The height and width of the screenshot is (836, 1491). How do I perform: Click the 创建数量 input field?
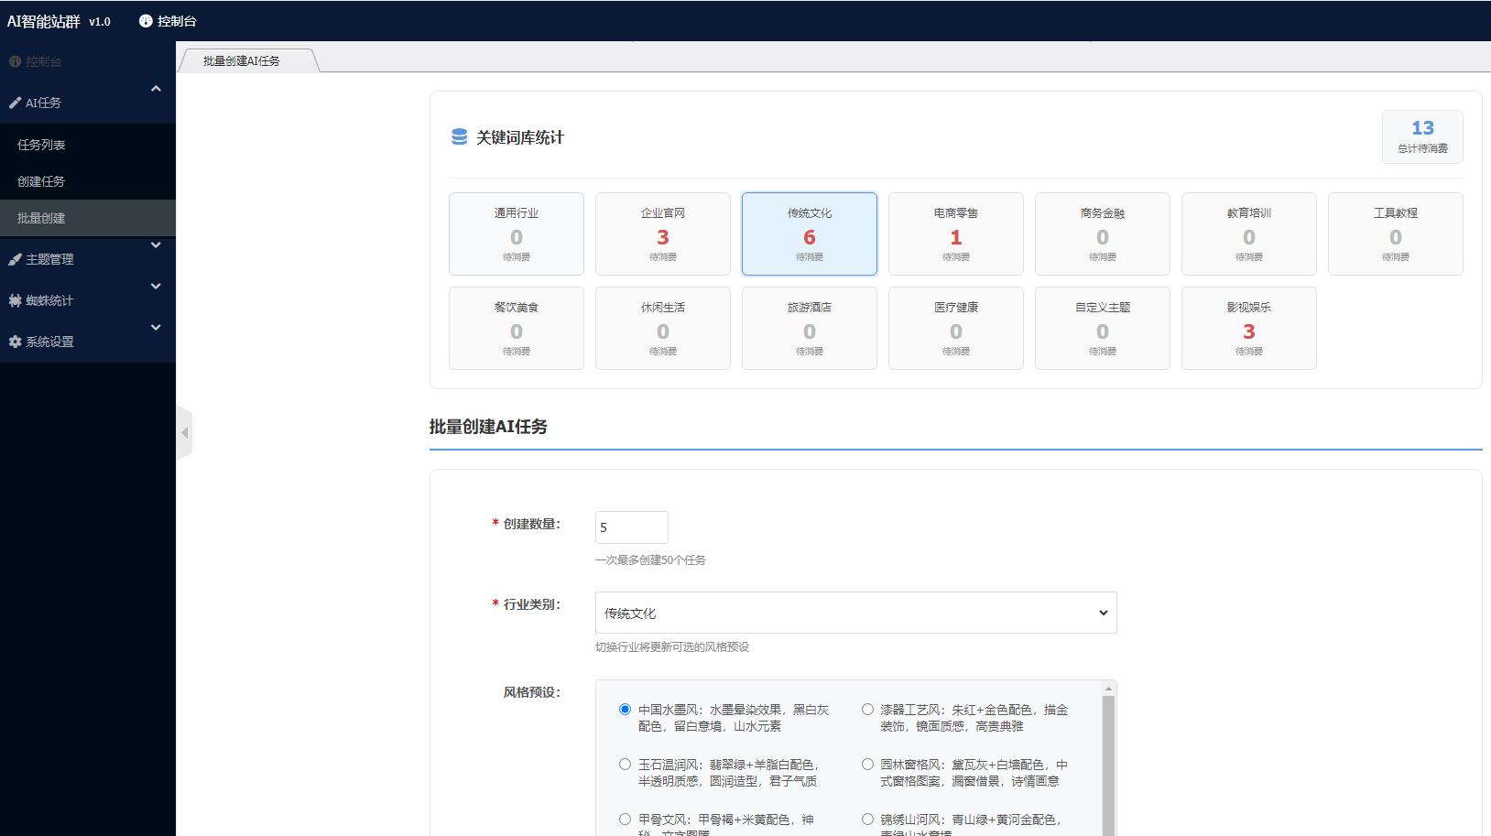631,527
